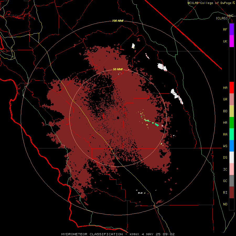
Task: Click the BI brown legend swatch
Action: pos(232,192)
